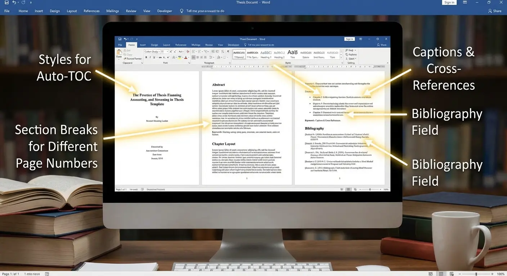
Task: Click the Share person icon at the top right
Action: [x=490, y=11]
